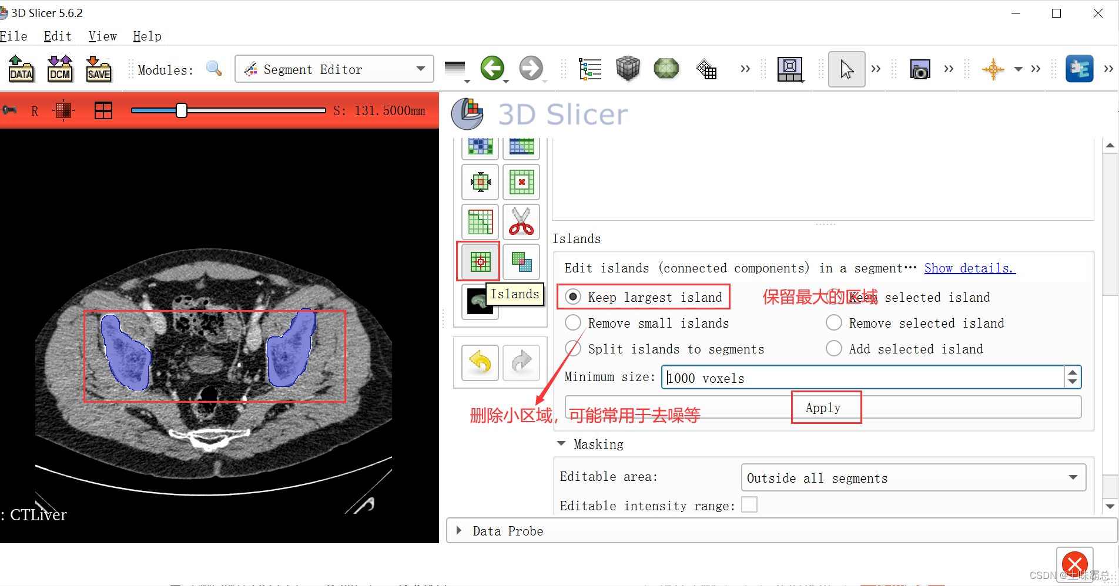Go forward to next module
This screenshot has width=1119, height=586.
point(531,68)
